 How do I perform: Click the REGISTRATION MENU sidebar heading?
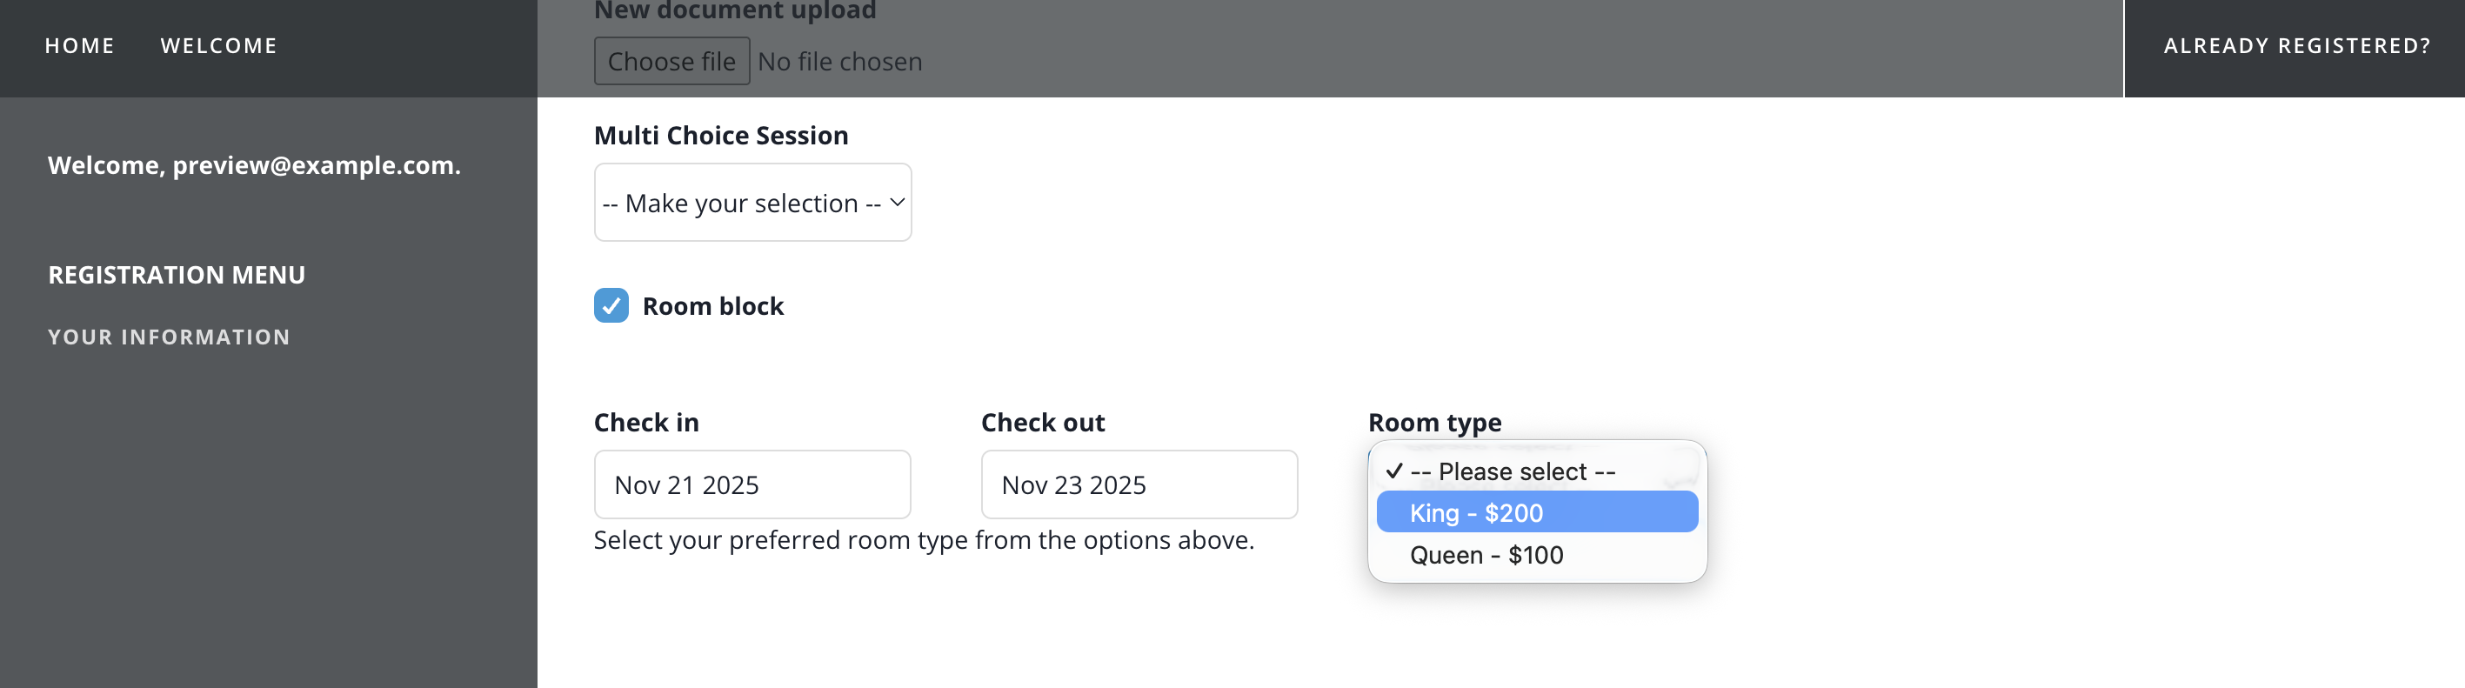(x=177, y=275)
